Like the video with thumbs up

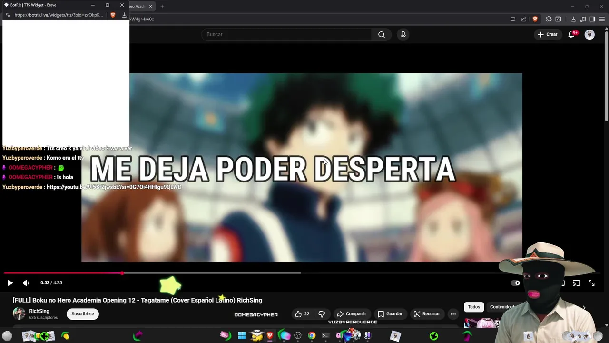[302, 314]
